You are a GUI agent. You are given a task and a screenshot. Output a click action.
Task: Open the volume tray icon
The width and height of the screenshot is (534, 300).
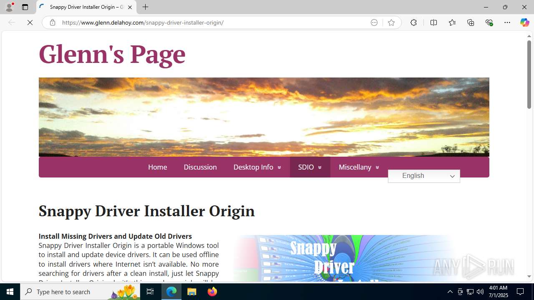(480, 292)
